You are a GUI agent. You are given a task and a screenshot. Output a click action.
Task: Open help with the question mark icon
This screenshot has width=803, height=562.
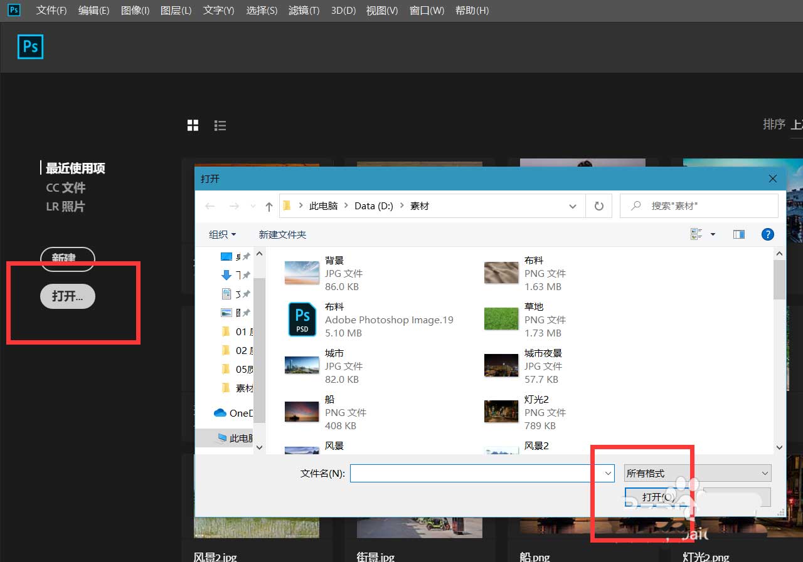point(767,234)
